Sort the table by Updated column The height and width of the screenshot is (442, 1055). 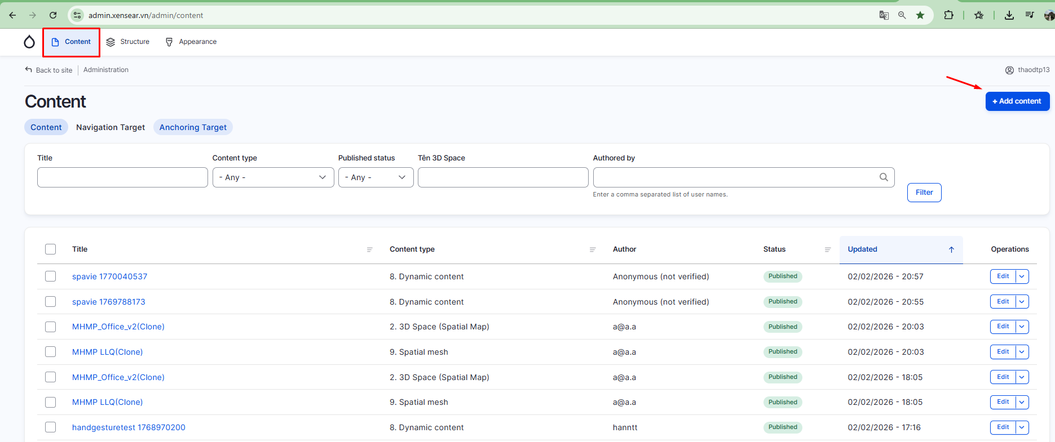[862, 249]
